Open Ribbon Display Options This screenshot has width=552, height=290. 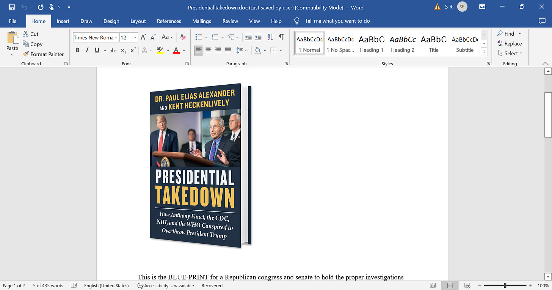click(482, 7)
